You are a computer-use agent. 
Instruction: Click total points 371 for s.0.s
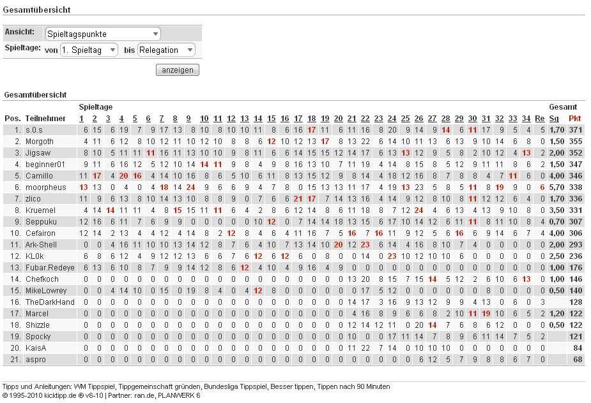[x=576, y=130]
